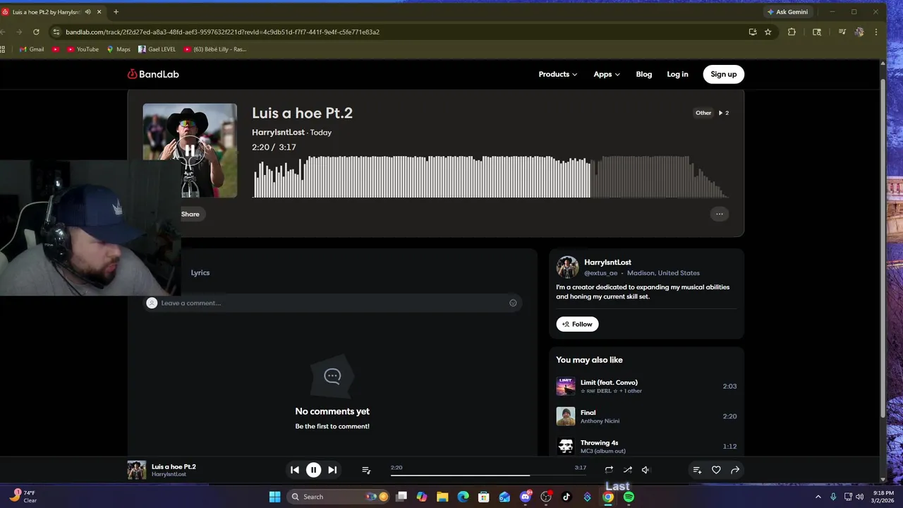Skip to previous track in player bar
This screenshot has height=508, width=903.
(x=295, y=470)
